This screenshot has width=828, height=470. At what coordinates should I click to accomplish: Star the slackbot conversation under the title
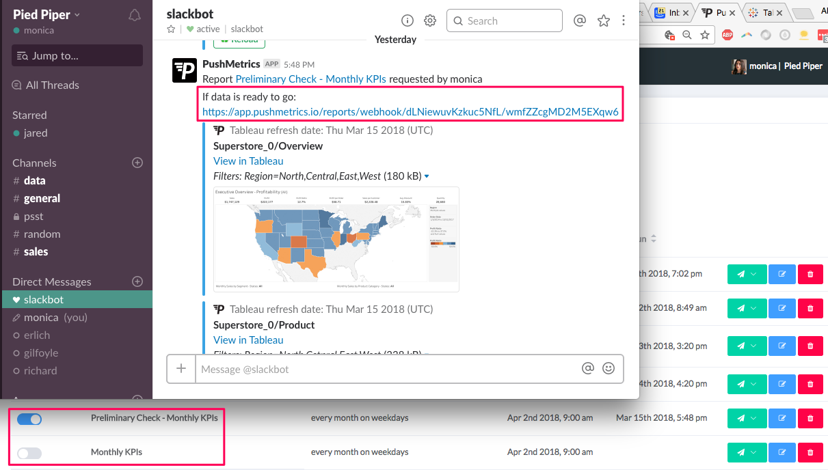point(171,29)
